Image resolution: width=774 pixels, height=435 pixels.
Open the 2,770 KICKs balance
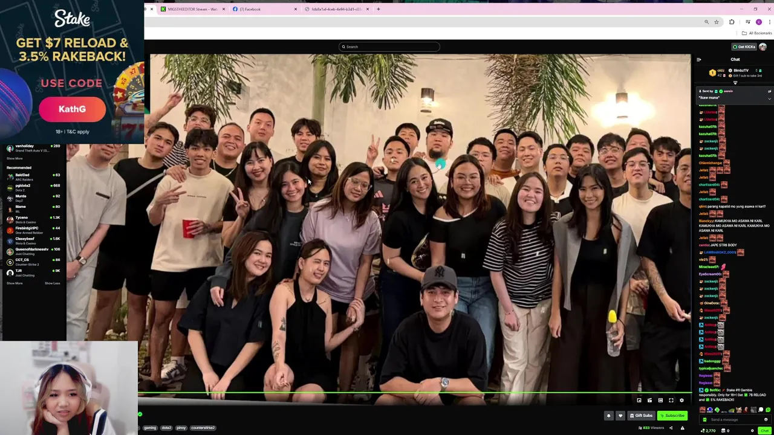(x=707, y=431)
